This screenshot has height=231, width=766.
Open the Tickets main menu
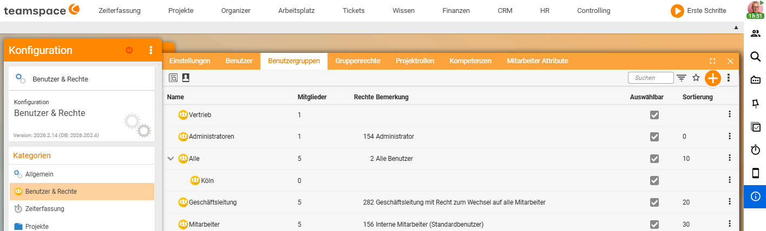[353, 10]
